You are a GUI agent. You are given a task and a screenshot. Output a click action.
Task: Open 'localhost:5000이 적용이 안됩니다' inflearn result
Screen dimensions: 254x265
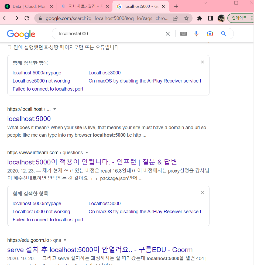click(x=92, y=162)
